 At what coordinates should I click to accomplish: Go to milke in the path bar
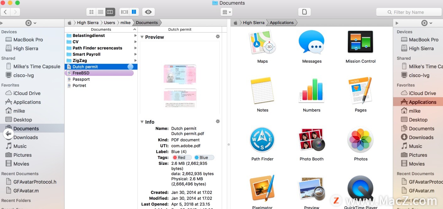(x=126, y=23)
